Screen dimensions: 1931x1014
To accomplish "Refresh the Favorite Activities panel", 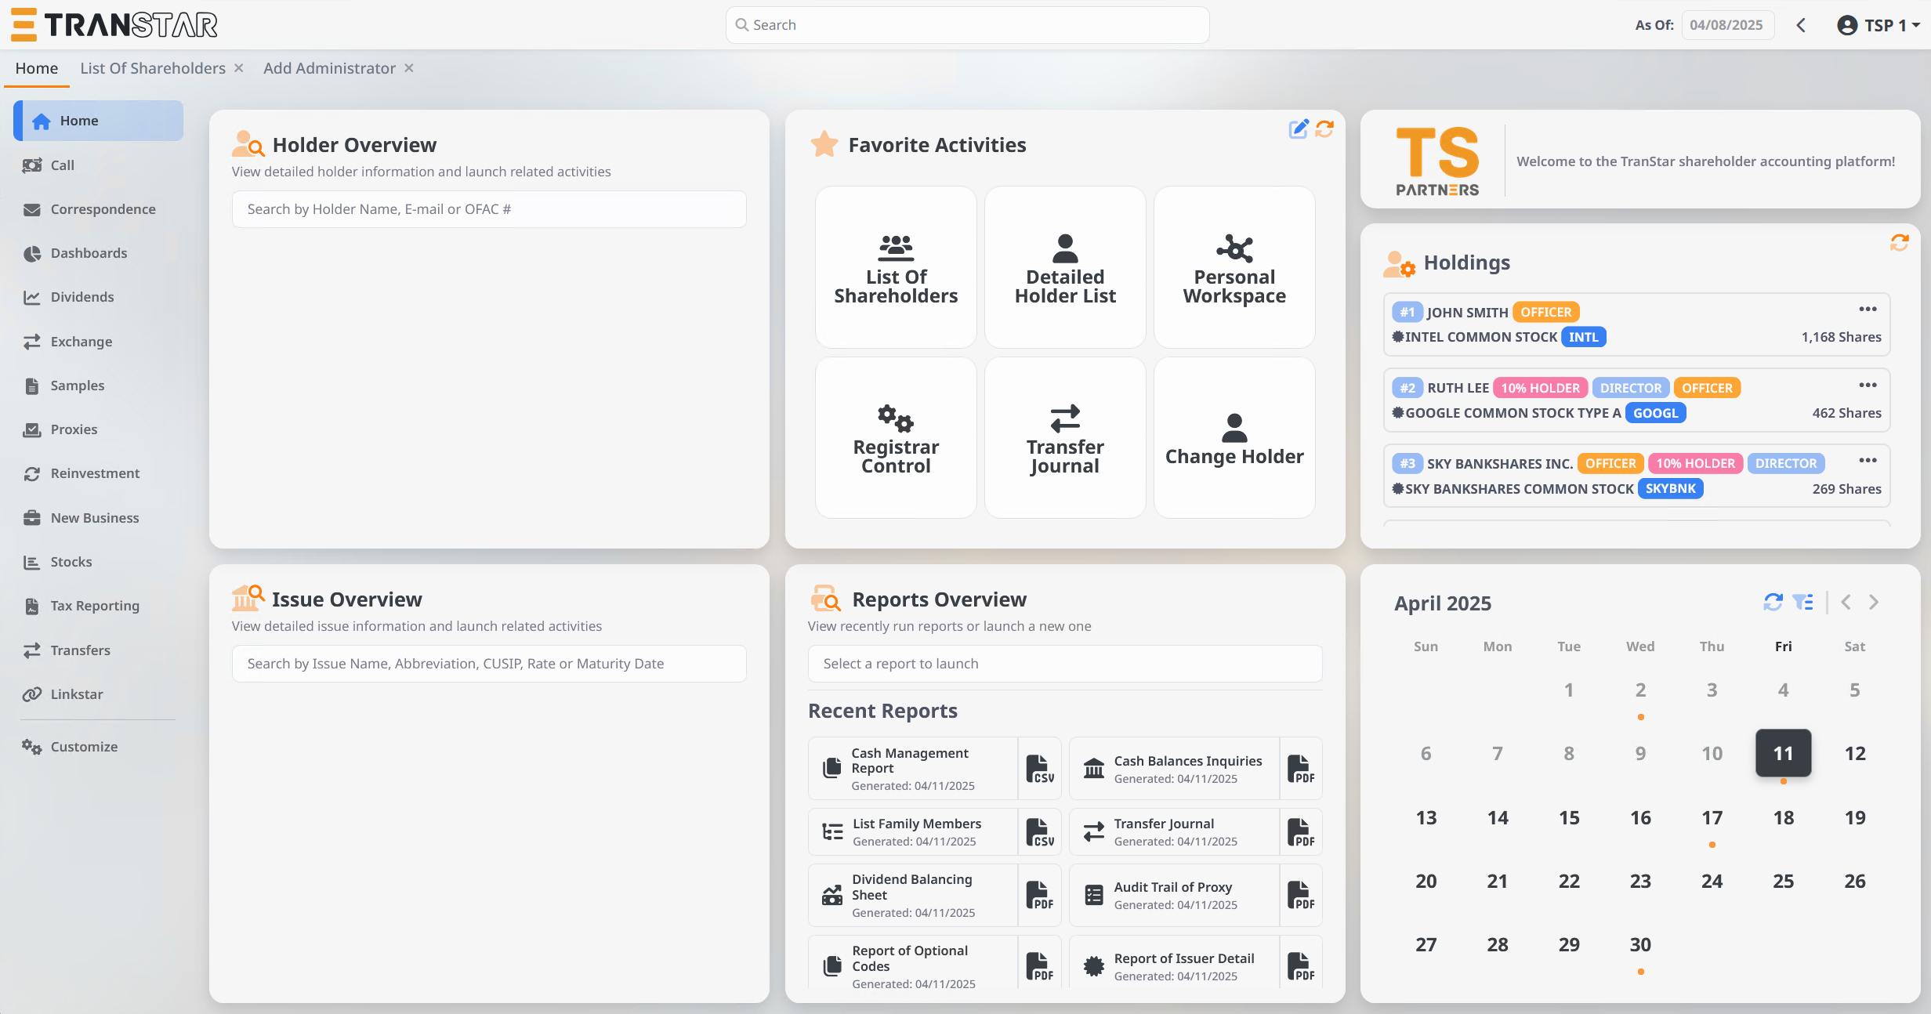I will pos(1324,129).
